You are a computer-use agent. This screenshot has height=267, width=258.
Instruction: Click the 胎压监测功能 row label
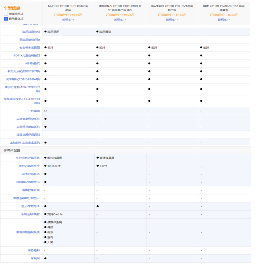(31, 32)
